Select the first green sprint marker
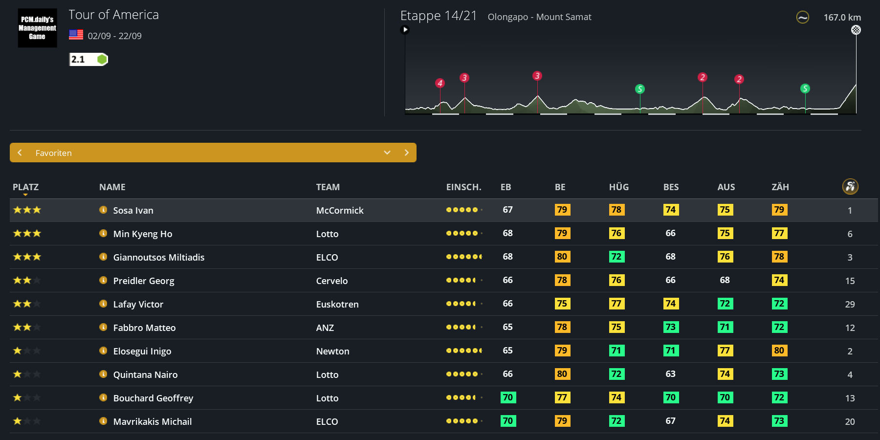Viewport: 880px width, 440px height. click(x=639, y=89)
